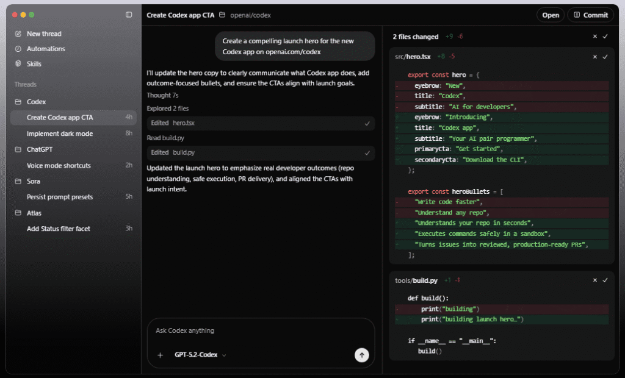
Task: Approve the tools/build.py diff checkmark
Action: pyautogui.click(x=605, y=280)
